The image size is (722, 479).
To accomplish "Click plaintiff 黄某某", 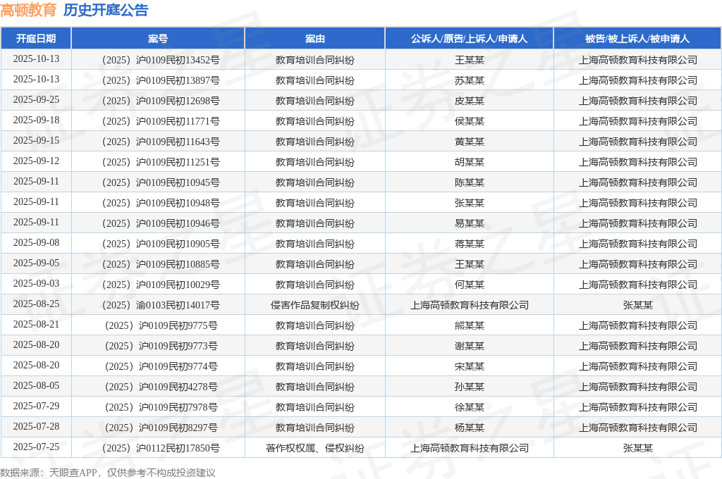I will click(x=469, y=142).
